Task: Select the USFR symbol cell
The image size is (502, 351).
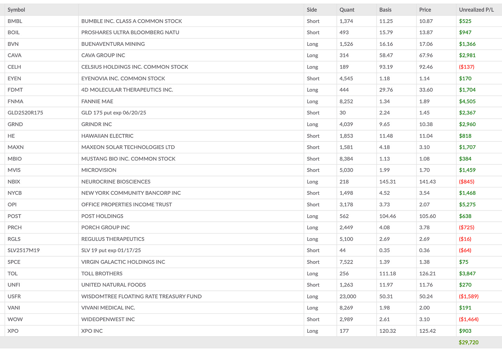Action: (x=14, y=296)
